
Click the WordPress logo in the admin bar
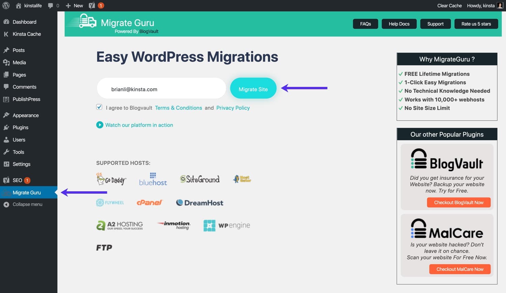5,5
